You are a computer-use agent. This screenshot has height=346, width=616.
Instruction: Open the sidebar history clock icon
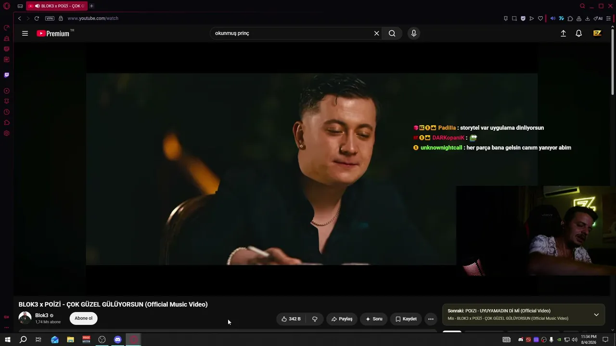coord(7,112)
